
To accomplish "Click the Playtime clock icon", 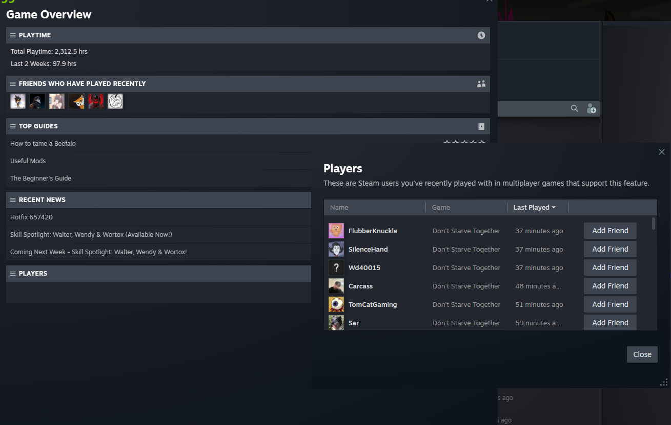I will 481,35.
